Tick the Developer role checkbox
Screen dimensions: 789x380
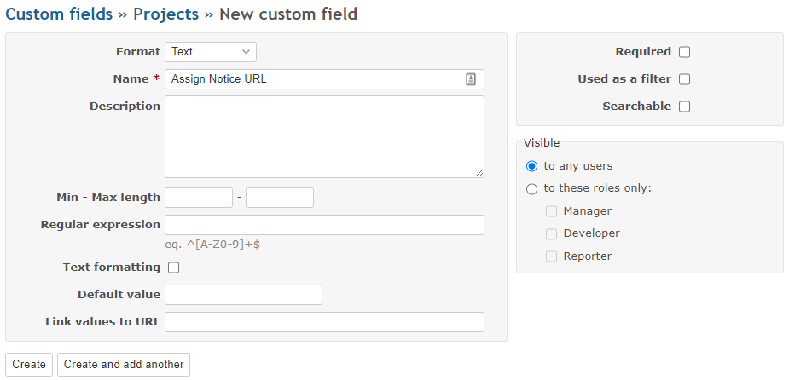(x=552, y=233)
